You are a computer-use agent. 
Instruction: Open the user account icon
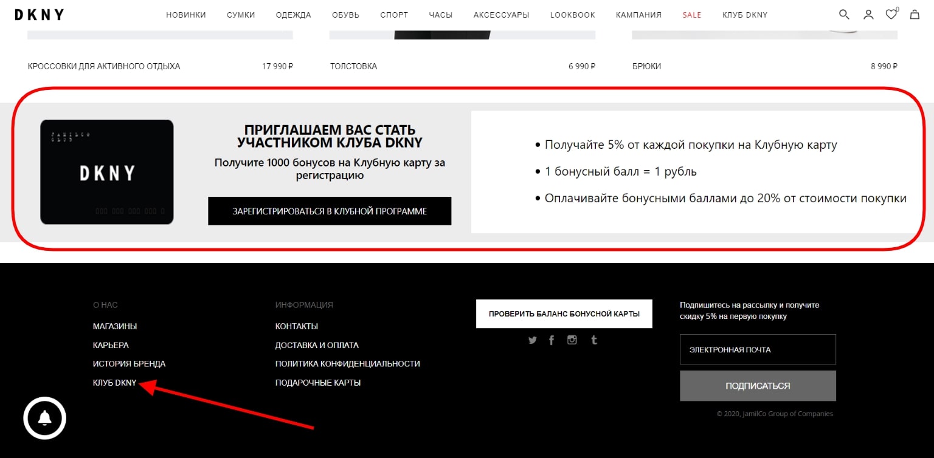click(868, 15)
